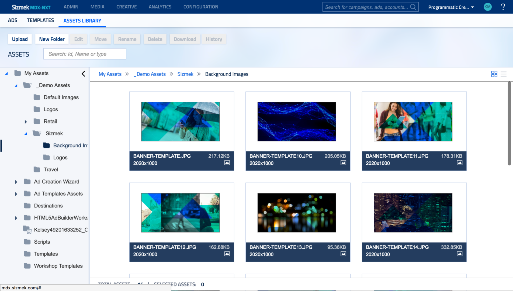Click the Workshop Templates folder icon
This screenshot has width=513, height=291.
pos(27,266)
